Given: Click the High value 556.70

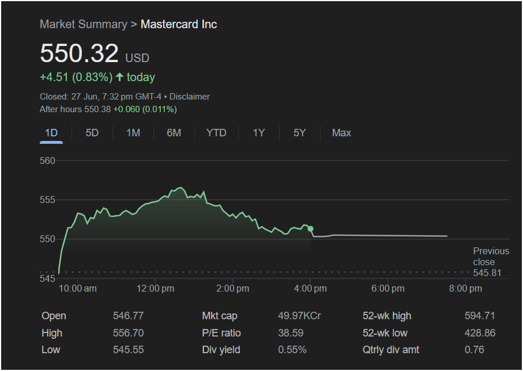Looking at the screenshot, I should pos(128,332).
